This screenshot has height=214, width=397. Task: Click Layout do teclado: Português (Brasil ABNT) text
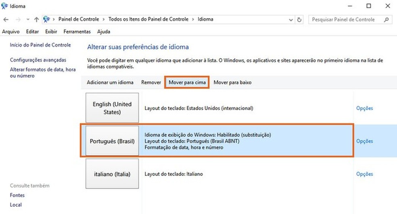[x=192, y=141]
